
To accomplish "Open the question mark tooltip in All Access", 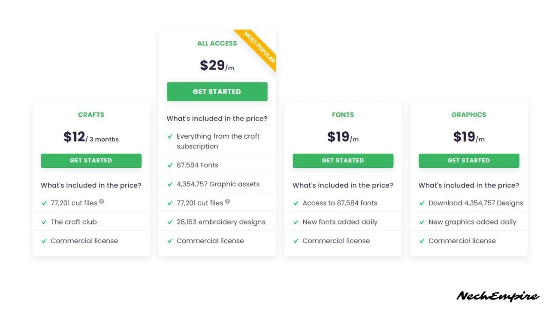I will pos(228,201).
